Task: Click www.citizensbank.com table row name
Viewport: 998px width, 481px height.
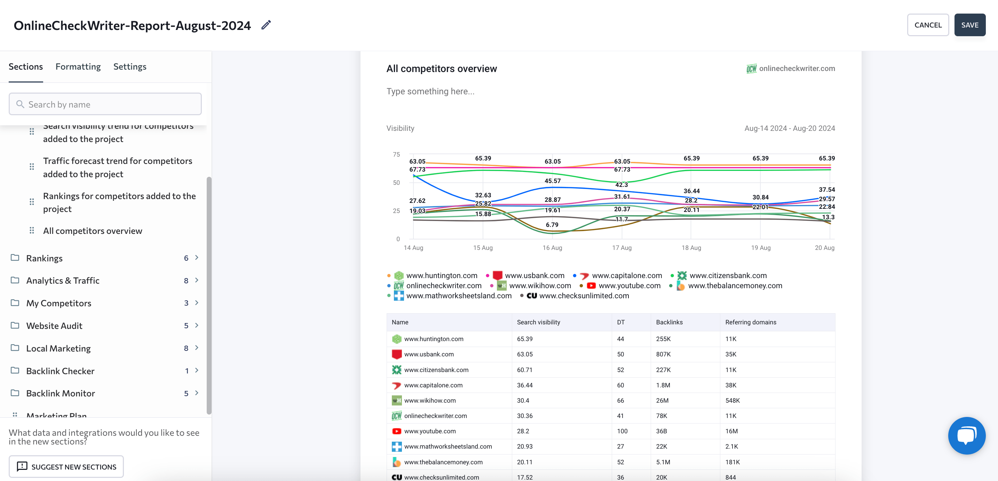Action: (x=436, y=370)
